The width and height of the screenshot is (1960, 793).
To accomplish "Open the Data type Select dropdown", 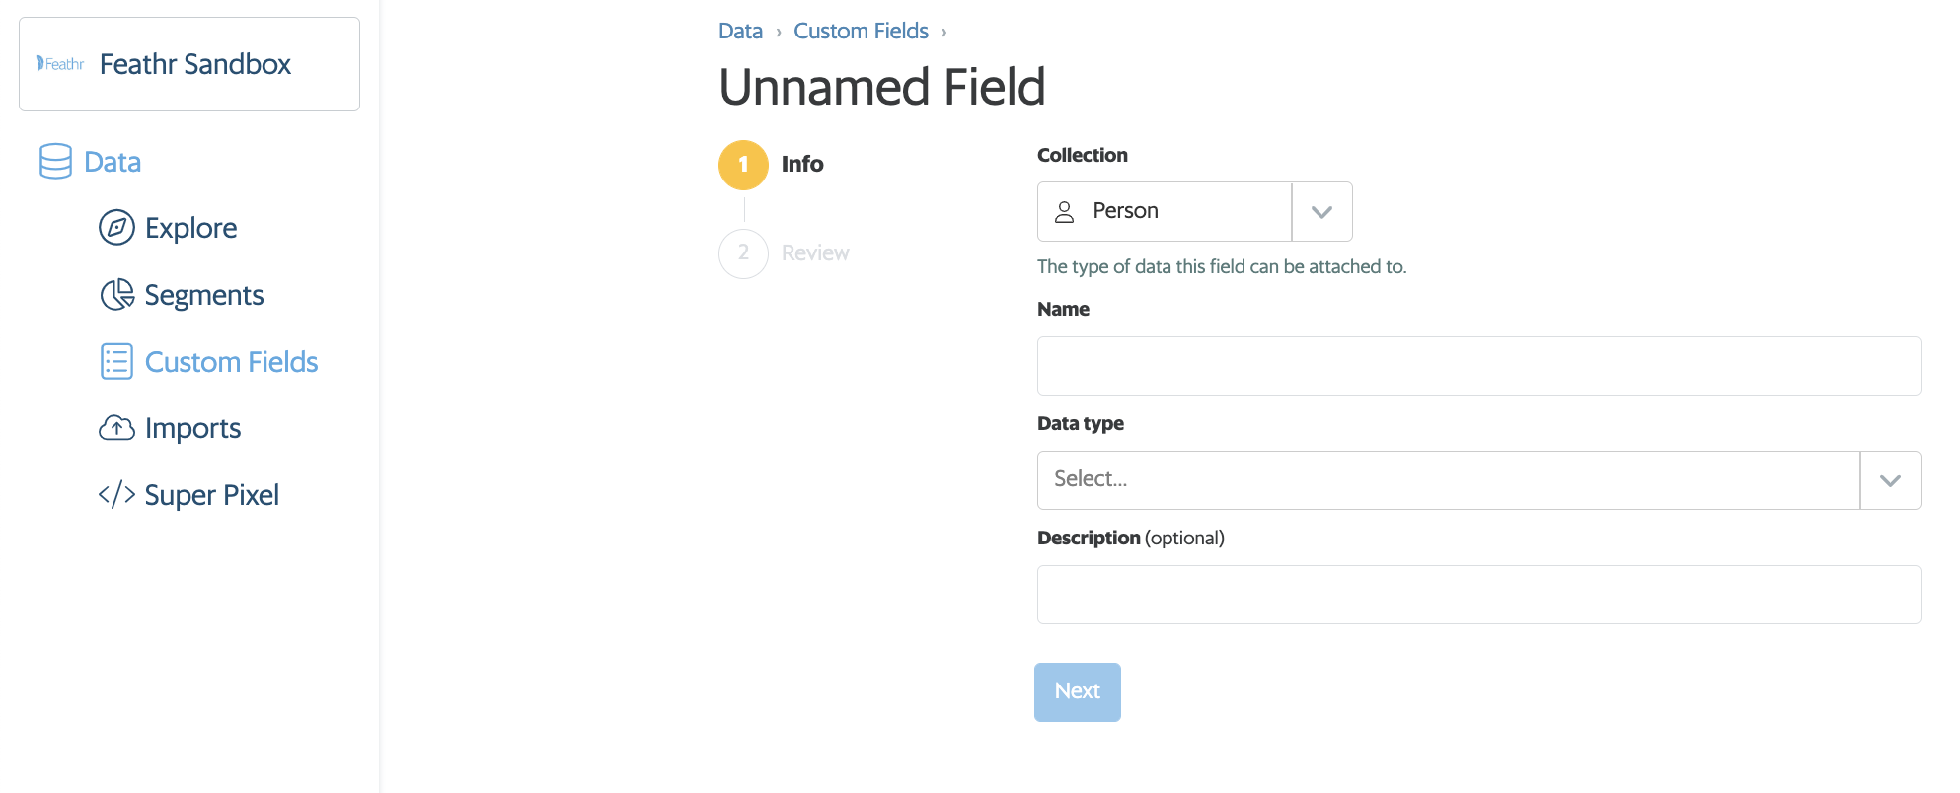I will (1478, 480).
